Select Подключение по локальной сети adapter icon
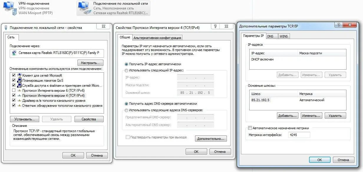This screenshot has width=363, height=172. [85, 8]
